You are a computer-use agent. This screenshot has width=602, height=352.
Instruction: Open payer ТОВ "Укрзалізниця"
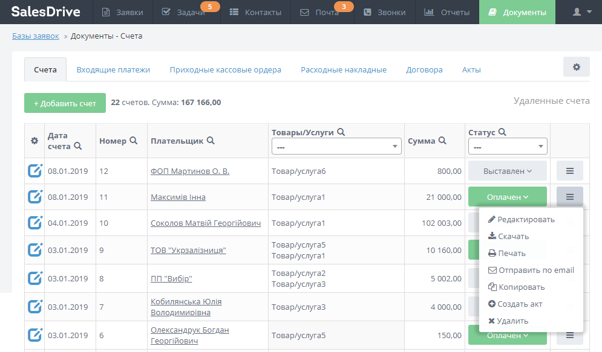pyautogui.click(x=188, y=250)
